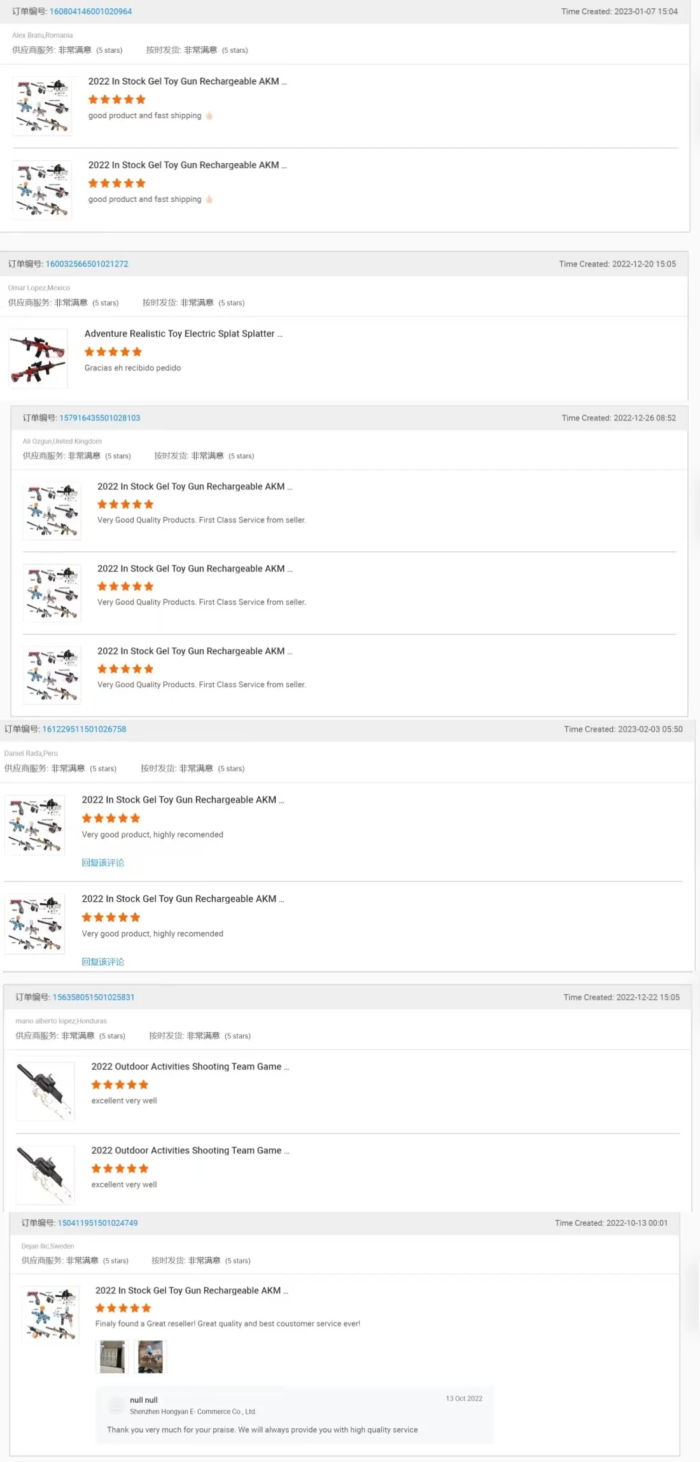
Task: Click first 回复该评论 link in Daniel Rada's order
Action: 102,863
